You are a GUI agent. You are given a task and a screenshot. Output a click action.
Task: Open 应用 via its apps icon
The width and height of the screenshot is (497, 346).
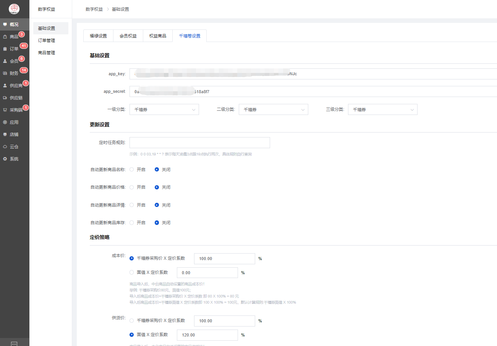click(x=5, y=122)
